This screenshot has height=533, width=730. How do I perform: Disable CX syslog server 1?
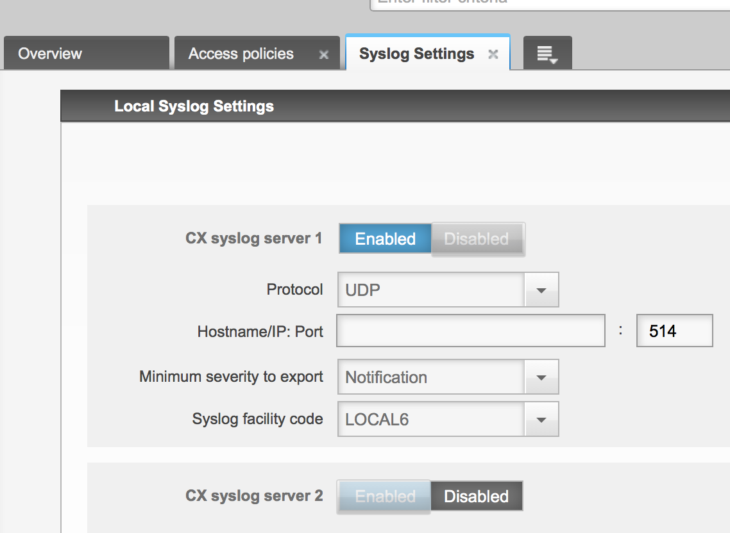click(477, 239)
